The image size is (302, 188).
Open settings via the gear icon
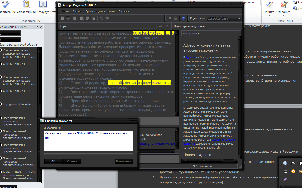pyautogui.click(x=170, y=18)
